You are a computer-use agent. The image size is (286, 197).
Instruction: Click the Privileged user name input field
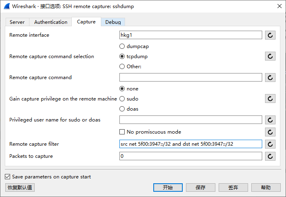click(x=191, y=120)
